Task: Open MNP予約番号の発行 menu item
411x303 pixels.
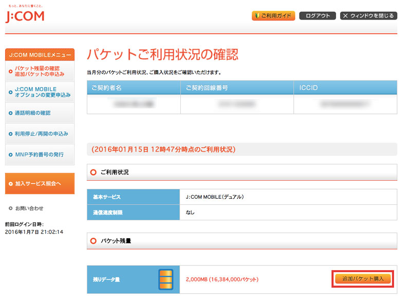Action: 40,155
